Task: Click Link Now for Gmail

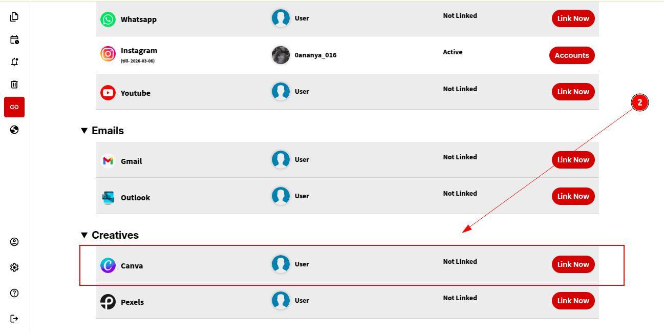Action: pyautogui.click(x=573, y=160)
